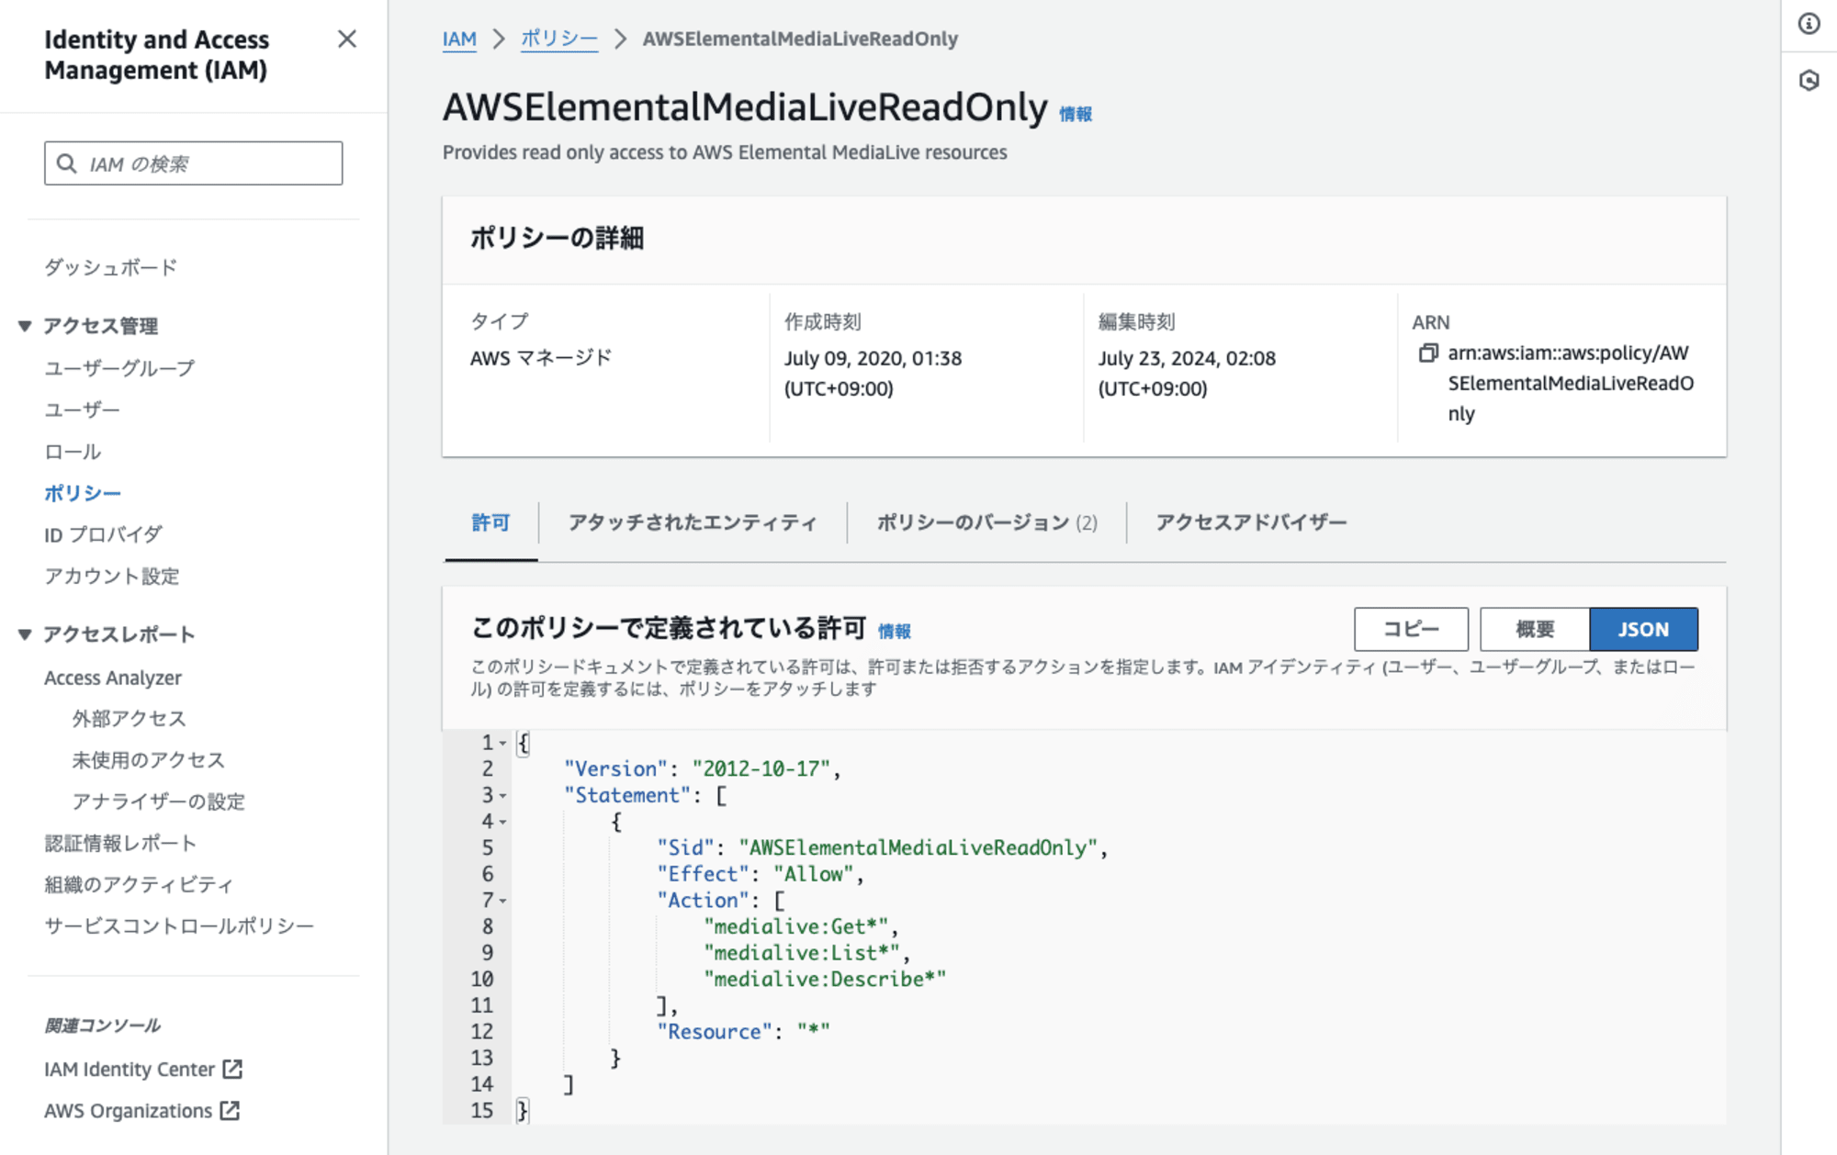The height and width of the screenshot is (1155, 1837).
Task: Open 未使用のアクセス under Access Analyzer
Action: click(x=148, y=760)
